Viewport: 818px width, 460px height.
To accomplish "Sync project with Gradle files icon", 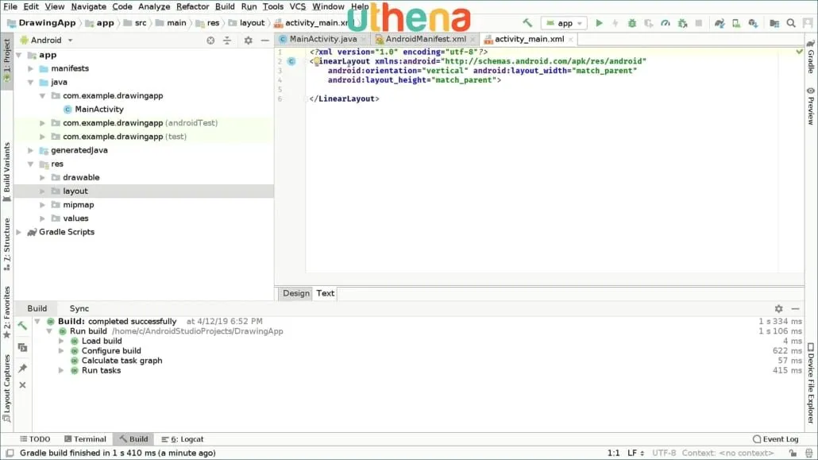I will pyautogui.click(x=720, y=23).
